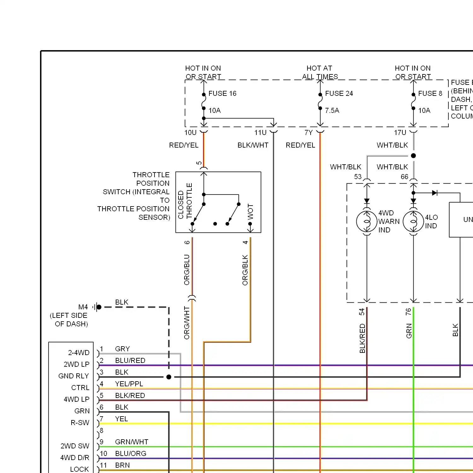Click the THROTTLE POSITION SWITCH description text
The height and width of the screenshot is (473, 473).
click(x=133, y=196)
